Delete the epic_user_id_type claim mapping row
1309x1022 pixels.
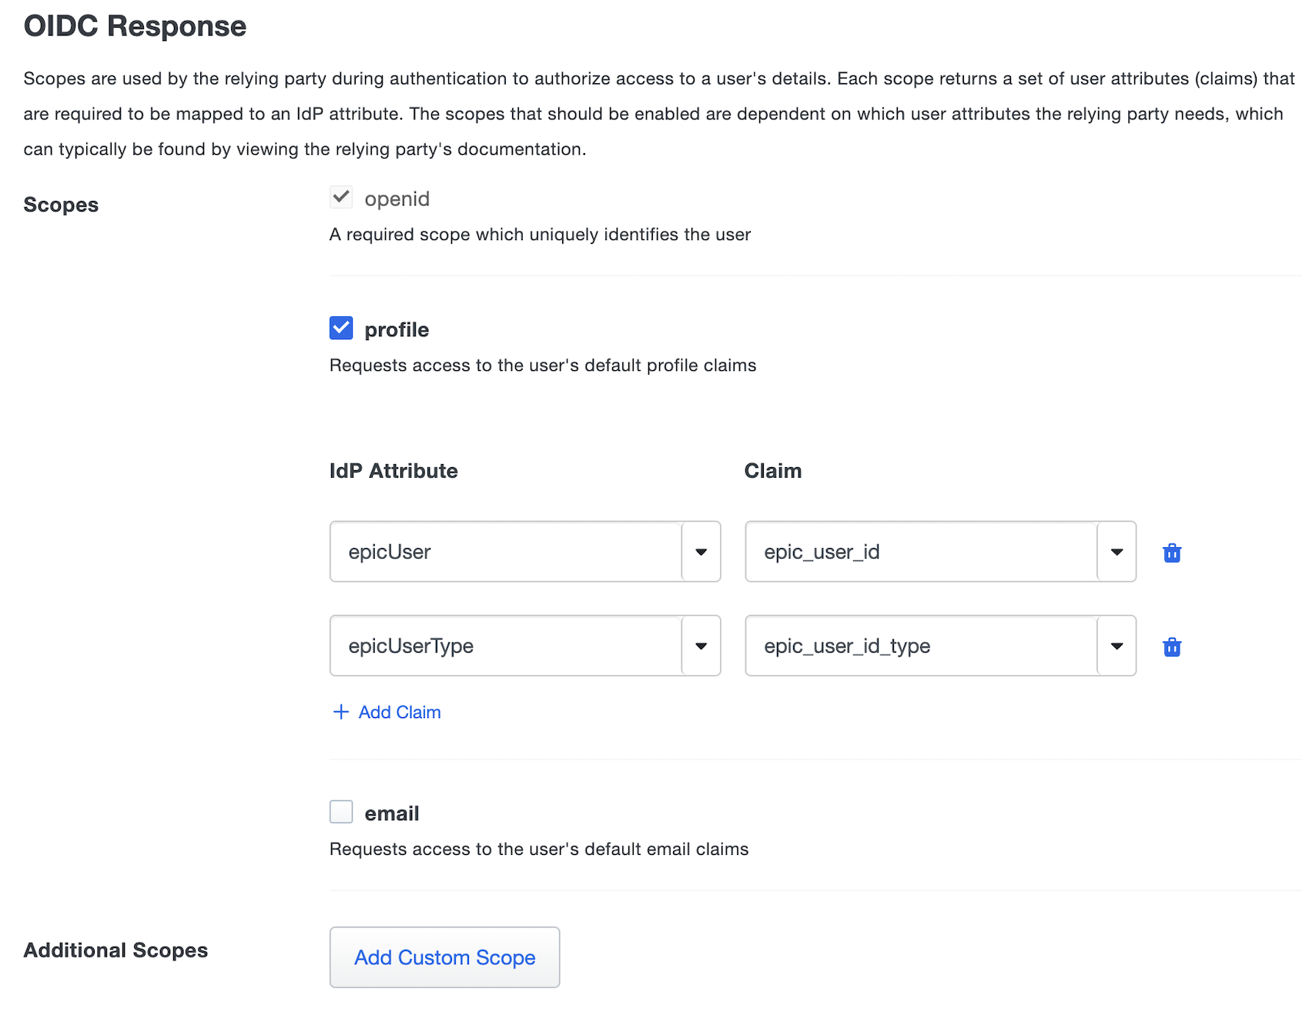coord(1171,646)
